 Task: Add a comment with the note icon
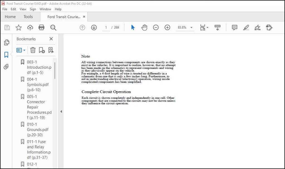click(234, 28)
